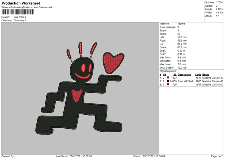Click the Min Stitch value '0.3 mm'

click(181, 61)
